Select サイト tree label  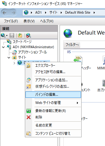[22, 57]
